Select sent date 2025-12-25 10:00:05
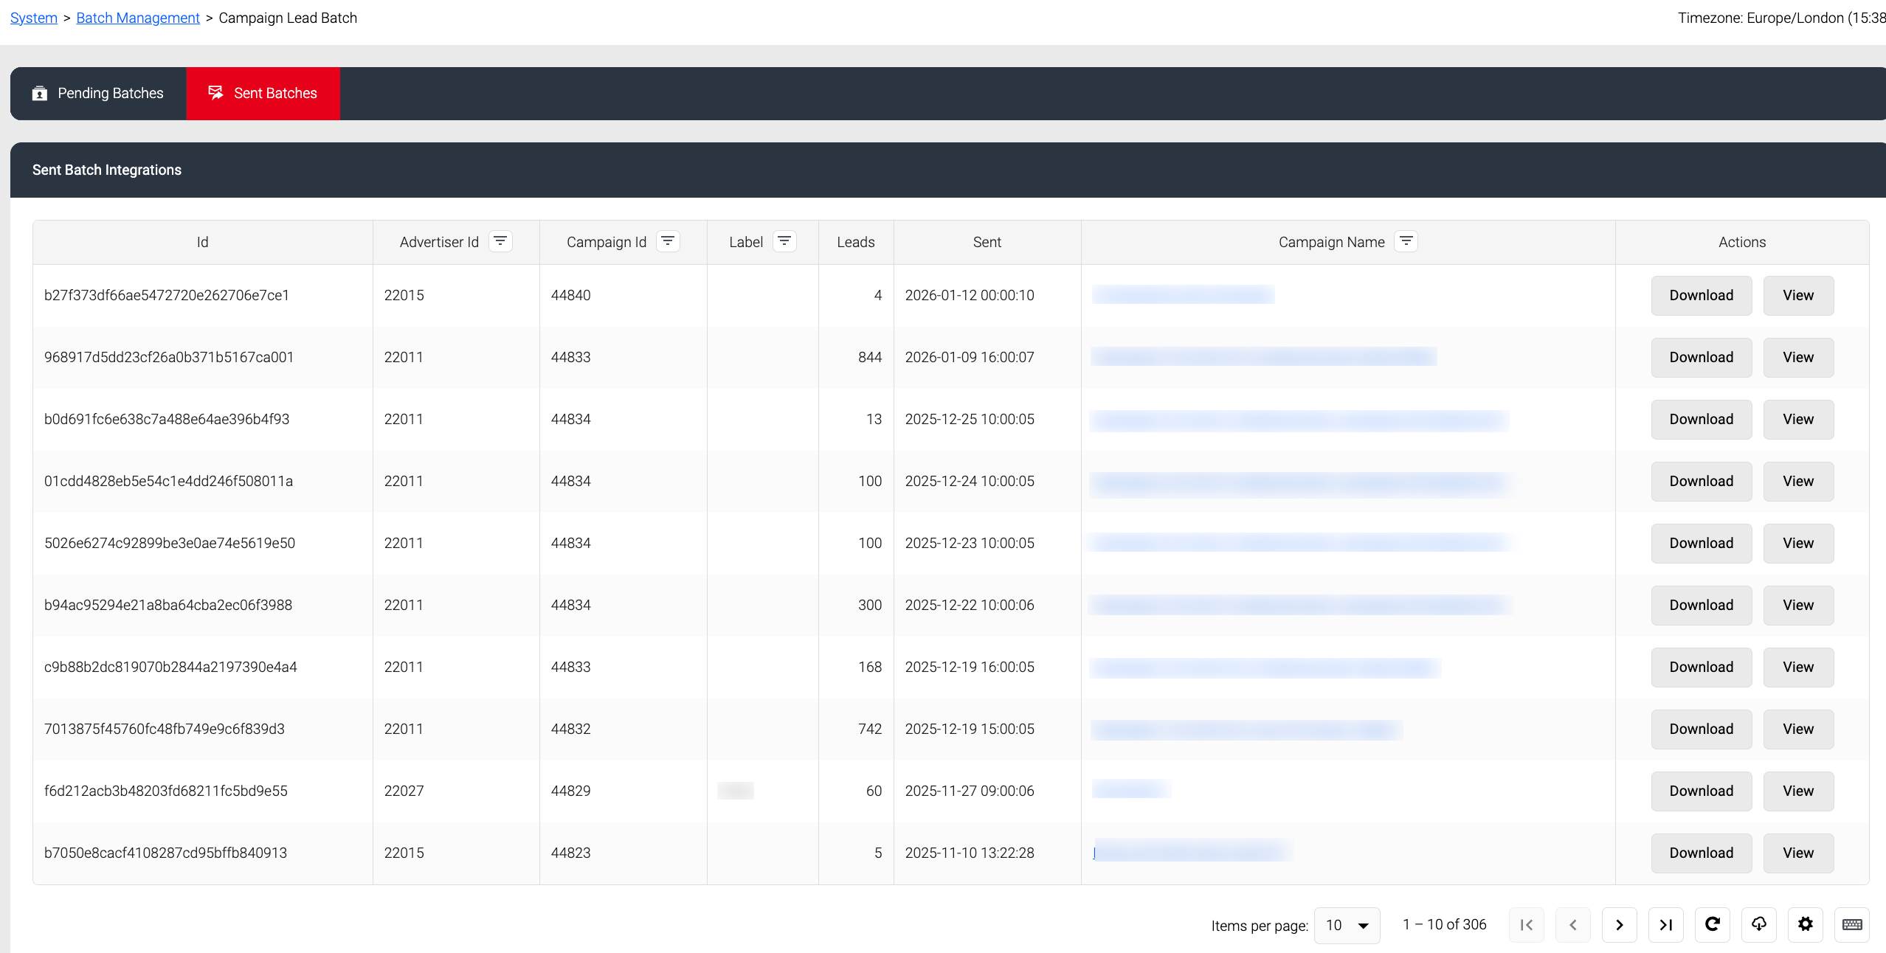The height and width of the screenshot is (953, 1886). click(x=970, y=419)
